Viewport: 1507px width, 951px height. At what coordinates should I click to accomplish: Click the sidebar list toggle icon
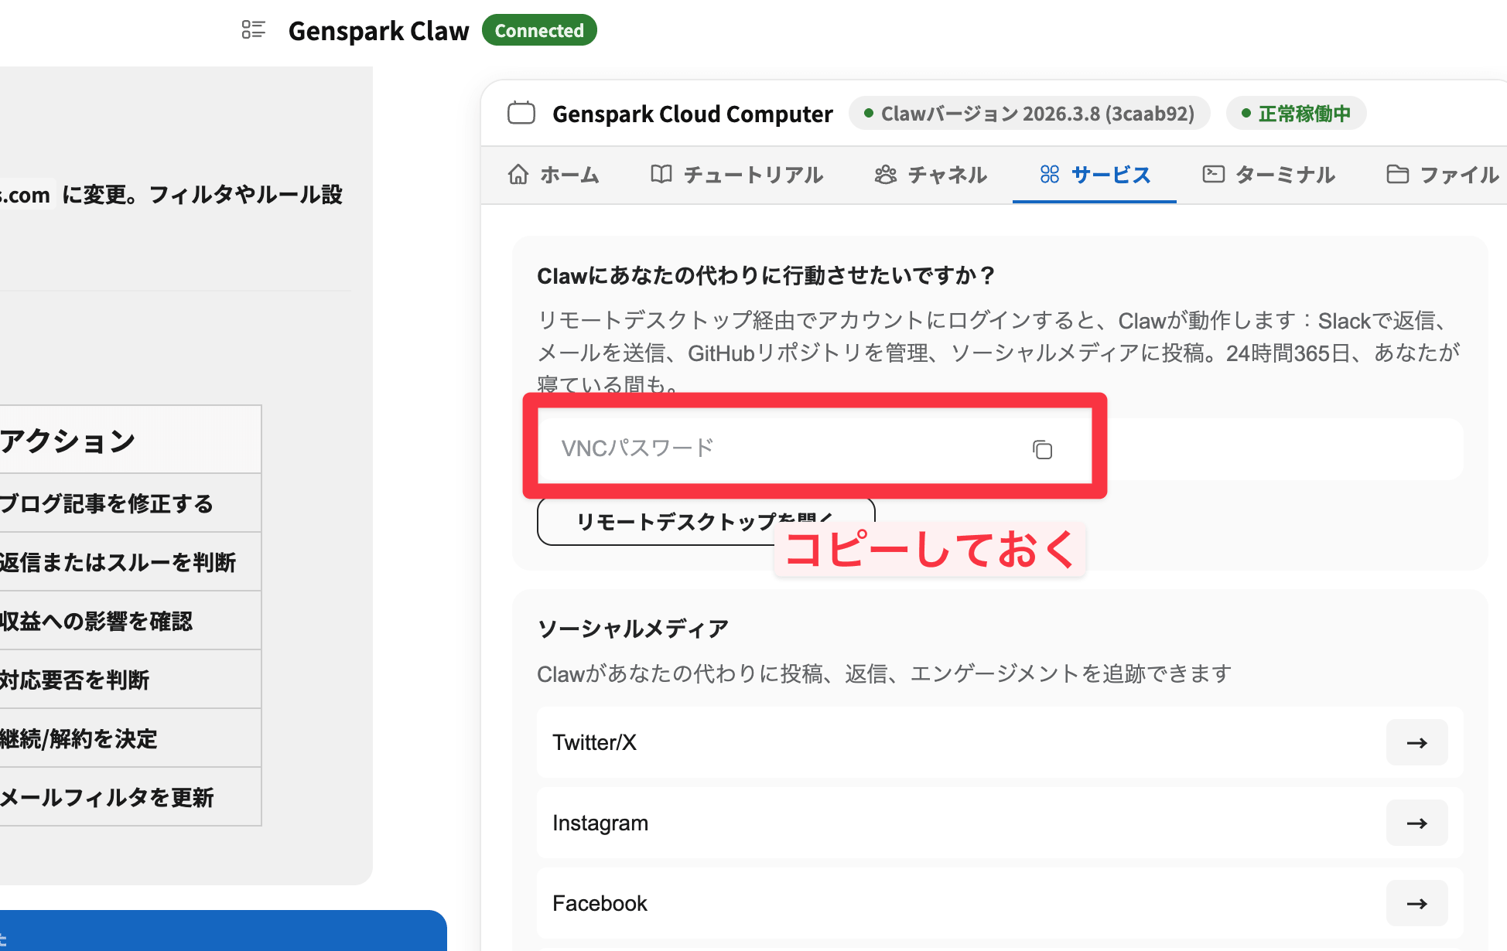[x=253, y=30]
